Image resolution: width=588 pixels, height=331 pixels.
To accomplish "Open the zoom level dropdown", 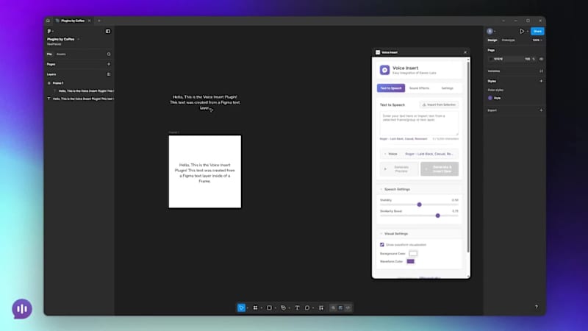I will coord(537,40).
